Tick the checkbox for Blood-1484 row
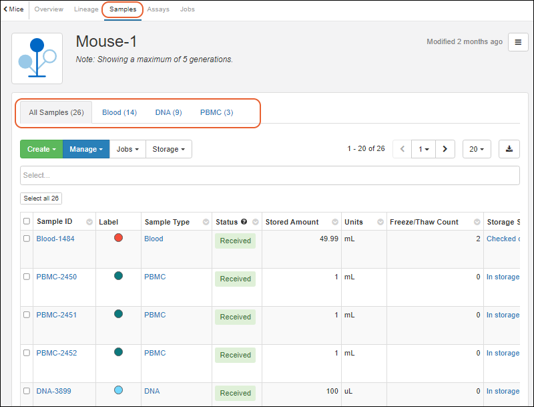Image resolution: width=534 pixels, height=407 pixels. tap(27, 239)
